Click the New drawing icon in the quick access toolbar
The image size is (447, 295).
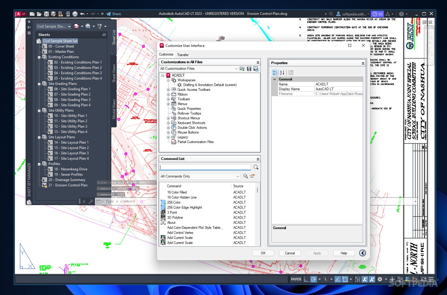[x=32, y=14]
